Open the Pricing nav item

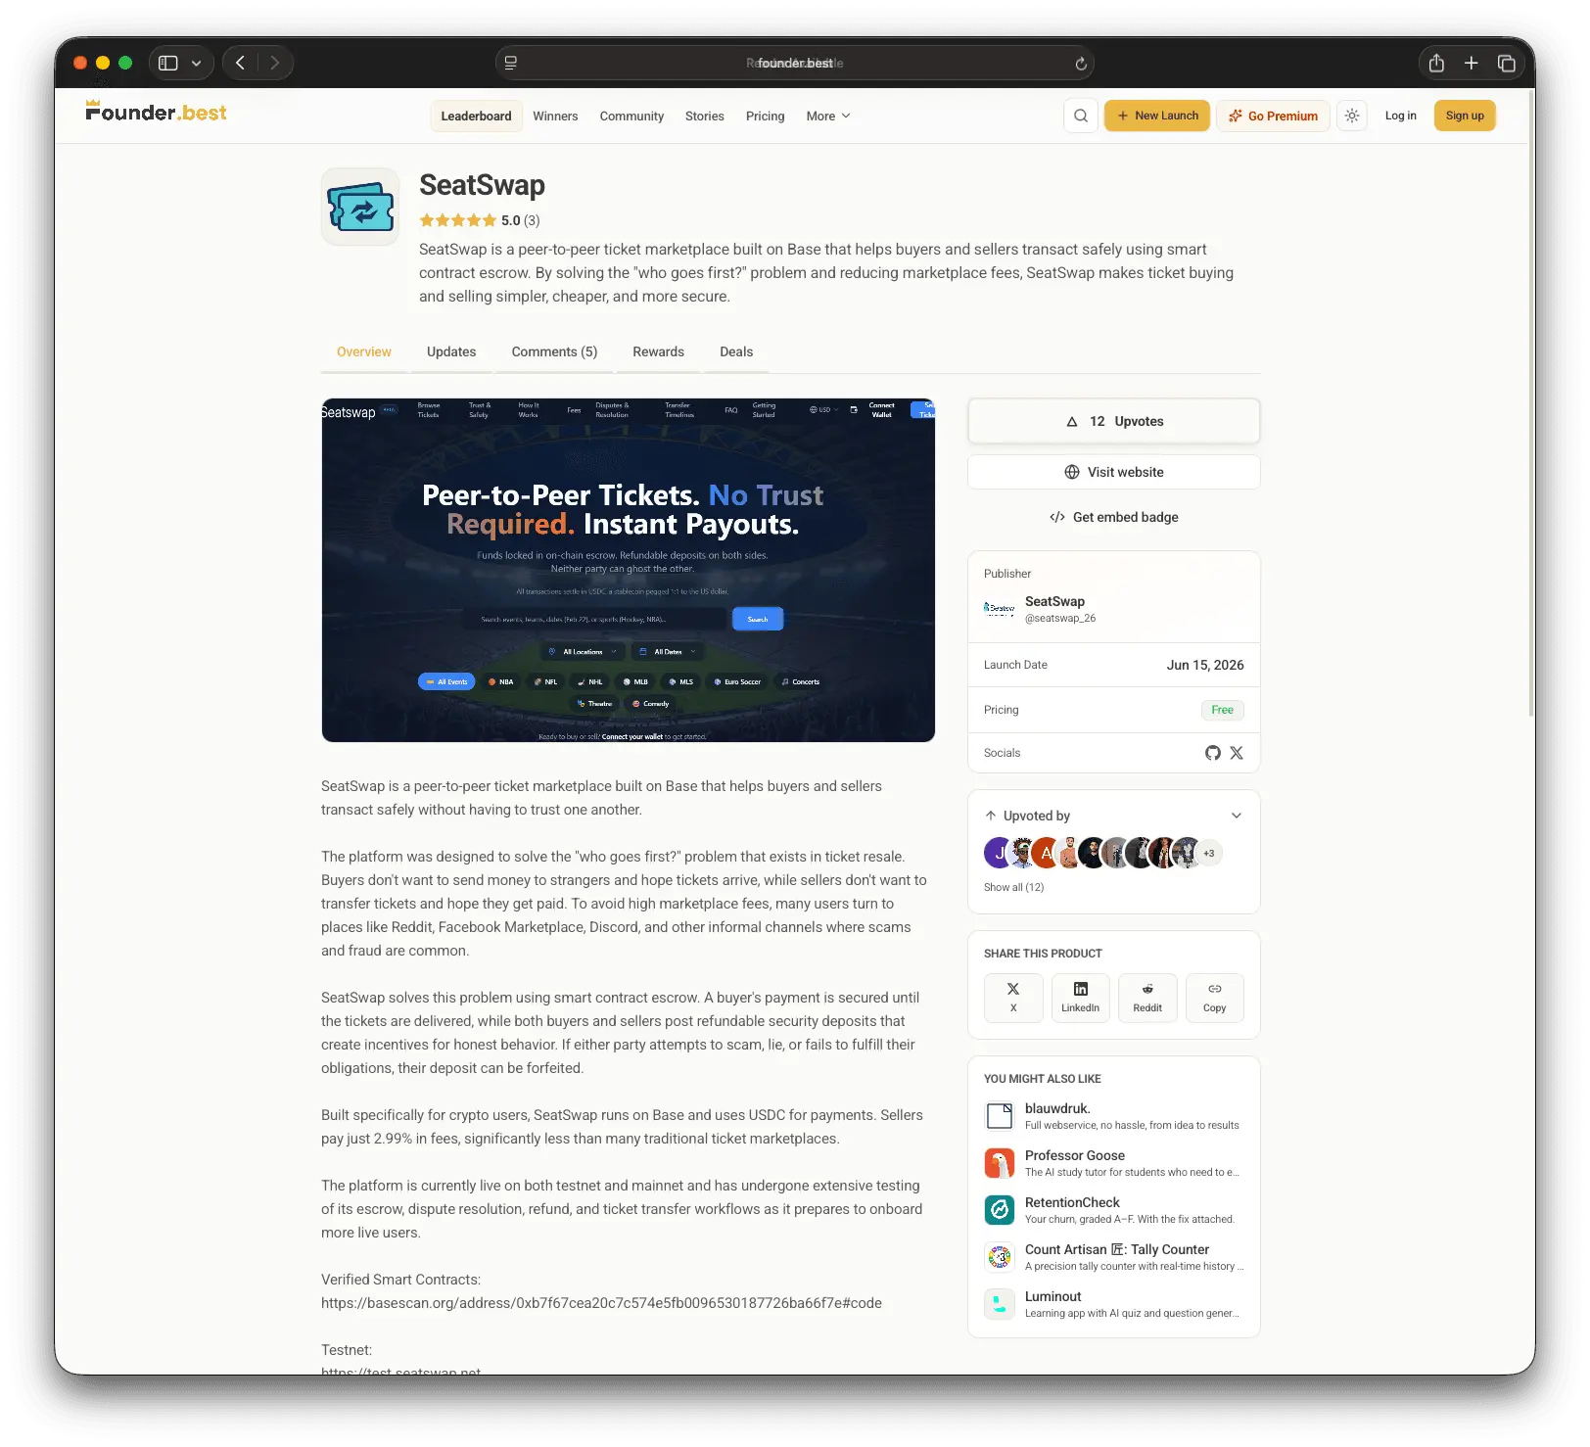(765, 116)
